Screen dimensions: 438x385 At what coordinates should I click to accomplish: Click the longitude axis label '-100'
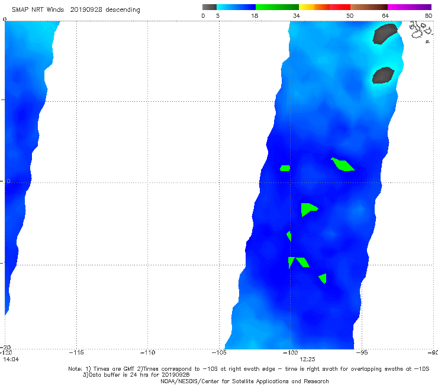point(291,352)
